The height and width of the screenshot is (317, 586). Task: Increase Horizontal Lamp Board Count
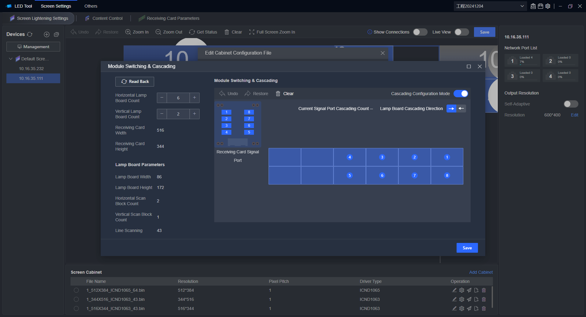[x=194, y=98]
